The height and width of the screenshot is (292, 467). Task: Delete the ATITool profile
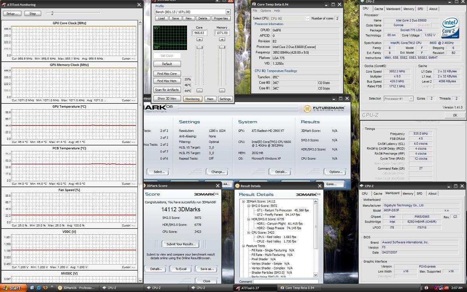(x=203, y=18)
